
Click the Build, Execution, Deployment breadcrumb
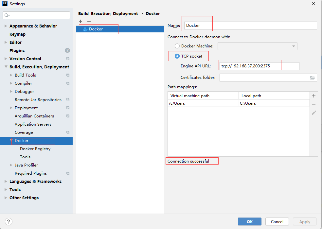point(108,13)
